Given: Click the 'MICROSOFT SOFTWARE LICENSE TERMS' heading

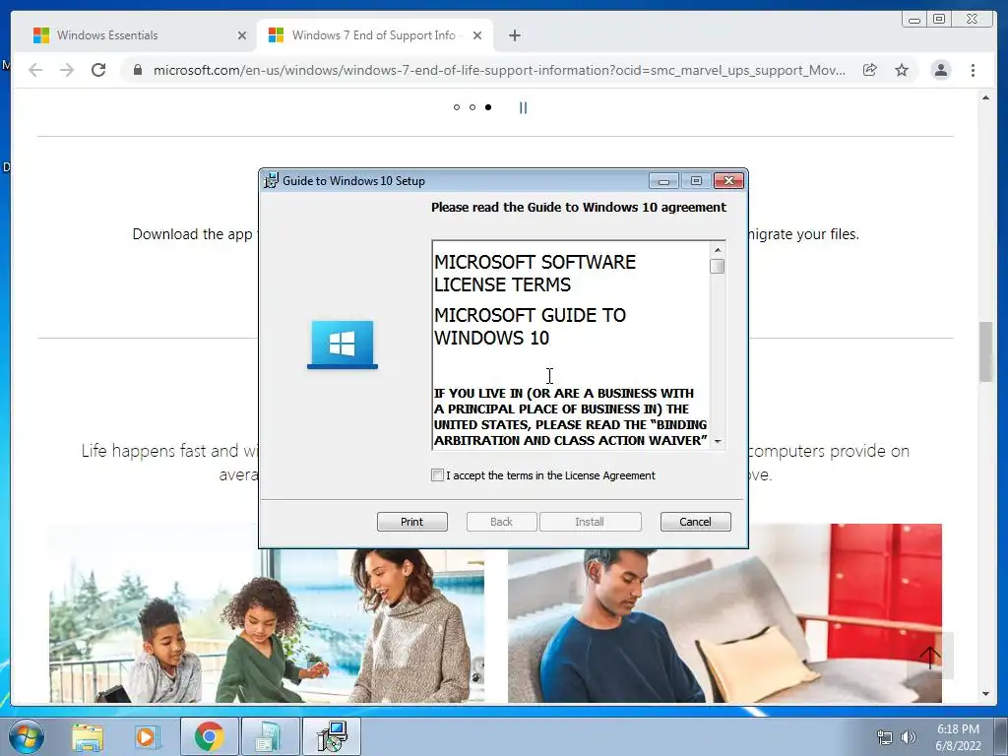Looking at the screenshot, I should pyautogui.click(x=535, y=274).
